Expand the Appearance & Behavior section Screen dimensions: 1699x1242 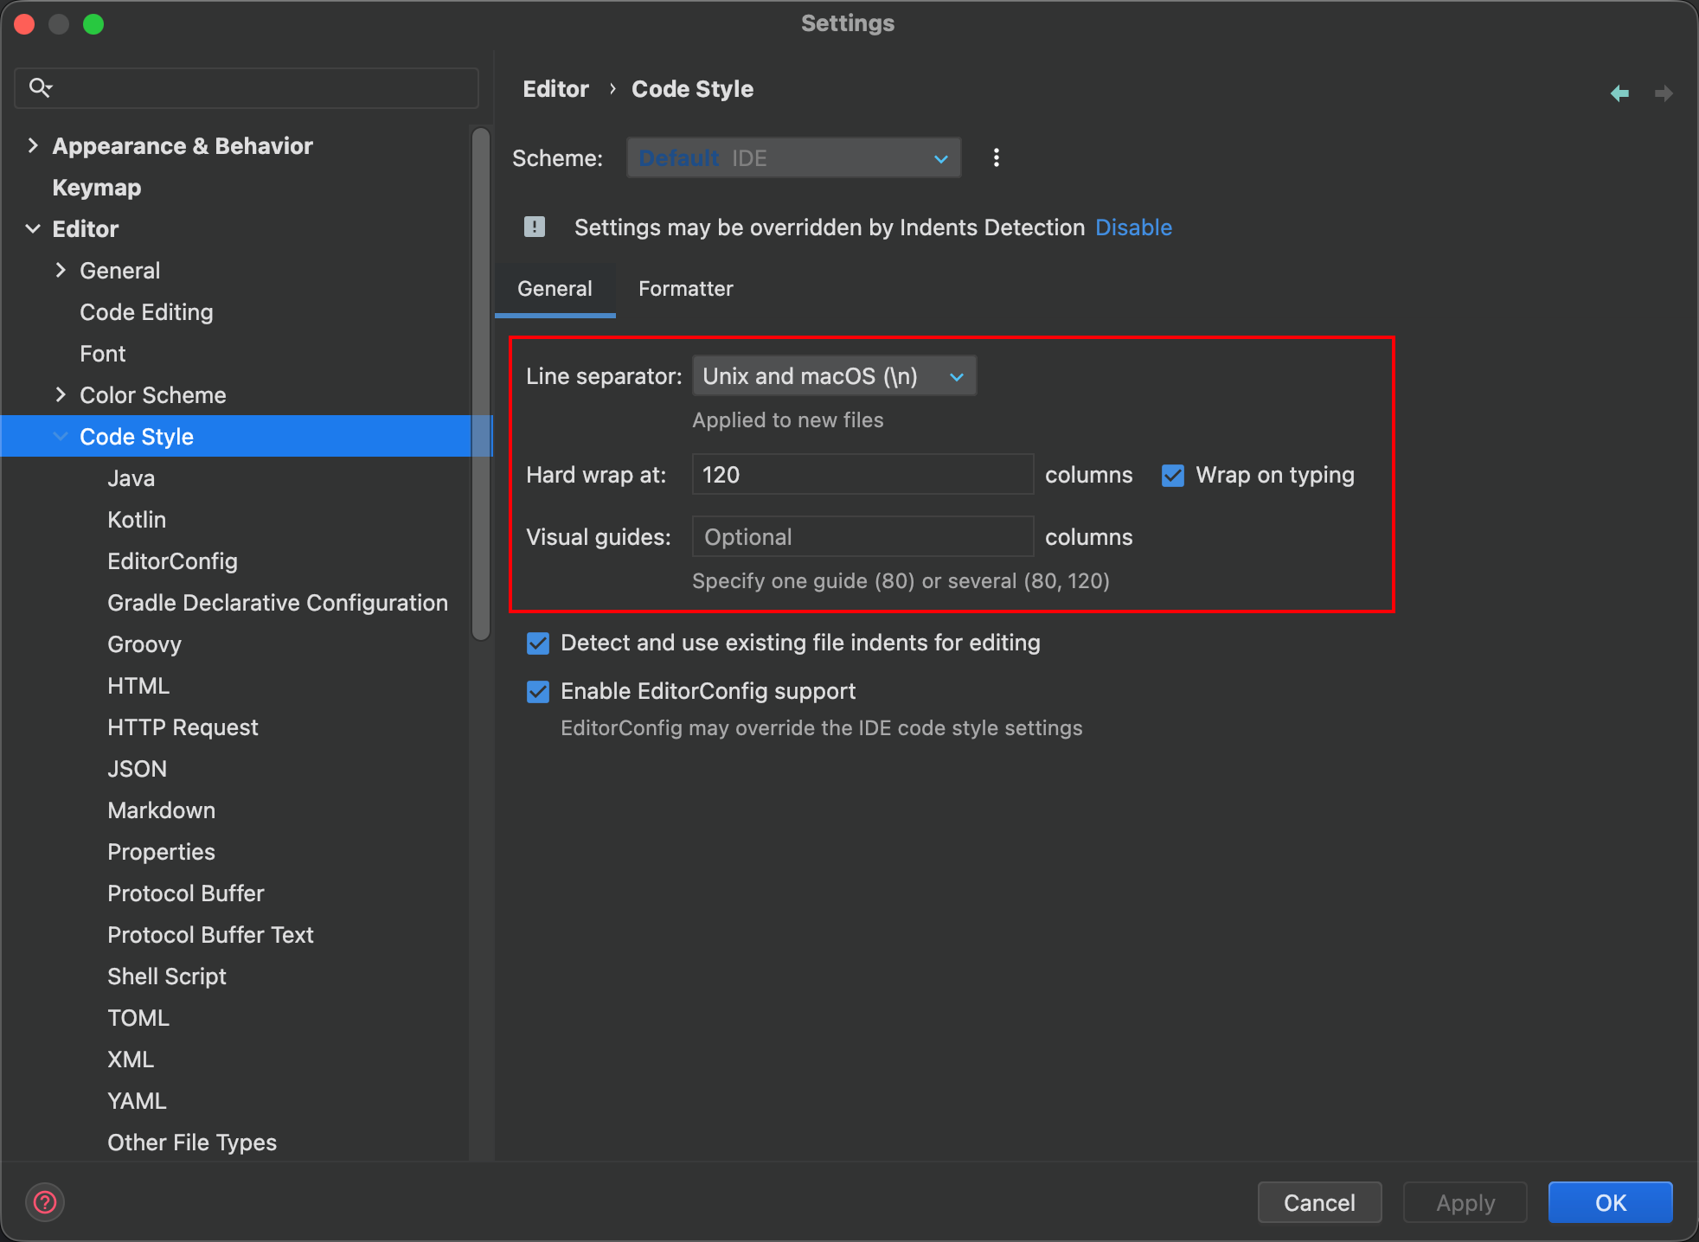point(33,145)
